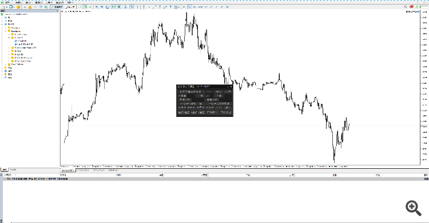The width and height of the screenshot is (429, 223).
Task: Select the standard cursor tool
Action: 132,7
